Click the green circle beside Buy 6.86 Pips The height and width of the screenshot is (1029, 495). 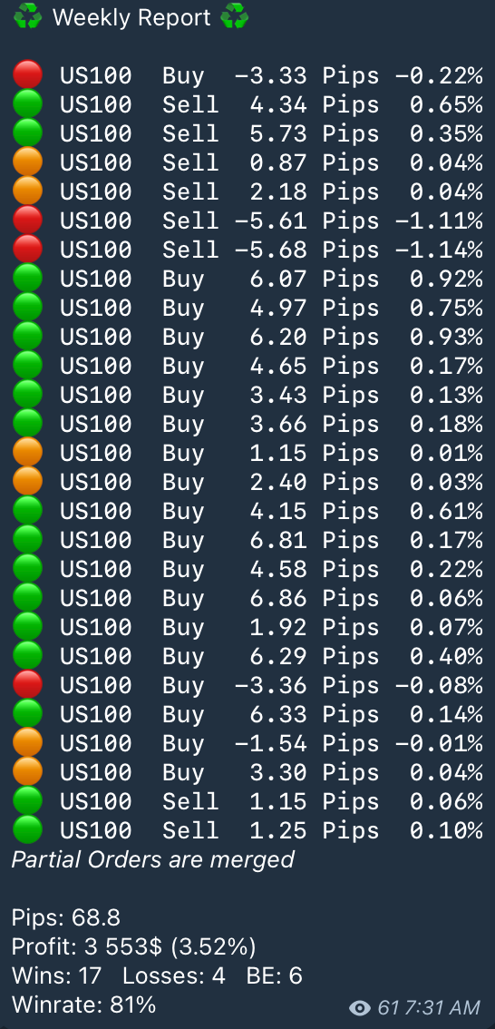[x=27, y=597]
